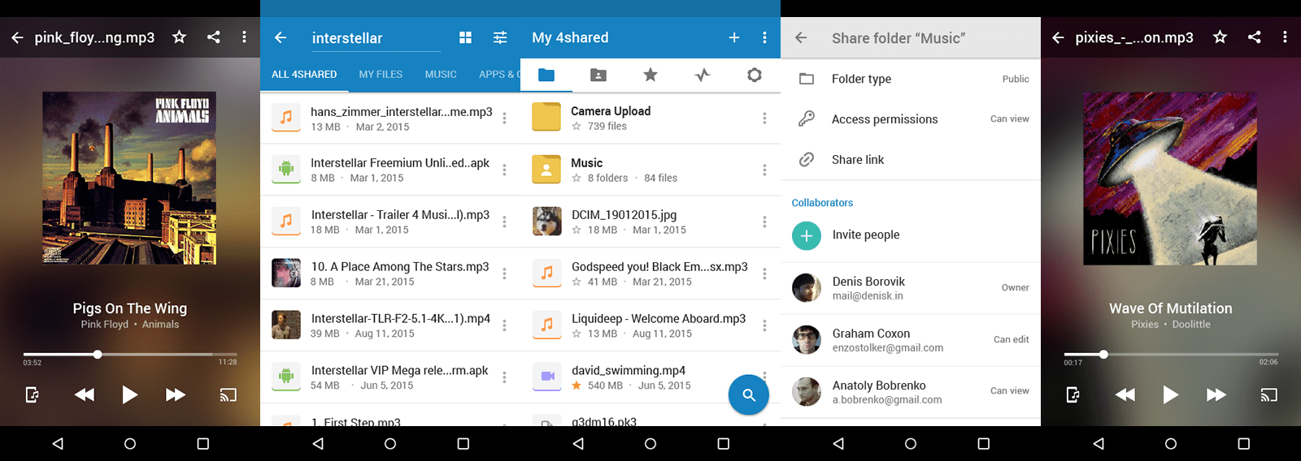
Task: Open the Folder type Public option
Action: [x=911, y=79]
